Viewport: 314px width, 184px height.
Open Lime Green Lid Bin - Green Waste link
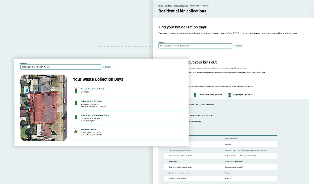click(x=94, y=115)
